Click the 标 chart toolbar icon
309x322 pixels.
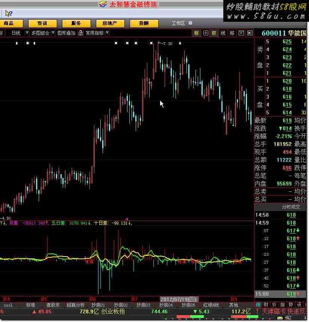point(197,33)
